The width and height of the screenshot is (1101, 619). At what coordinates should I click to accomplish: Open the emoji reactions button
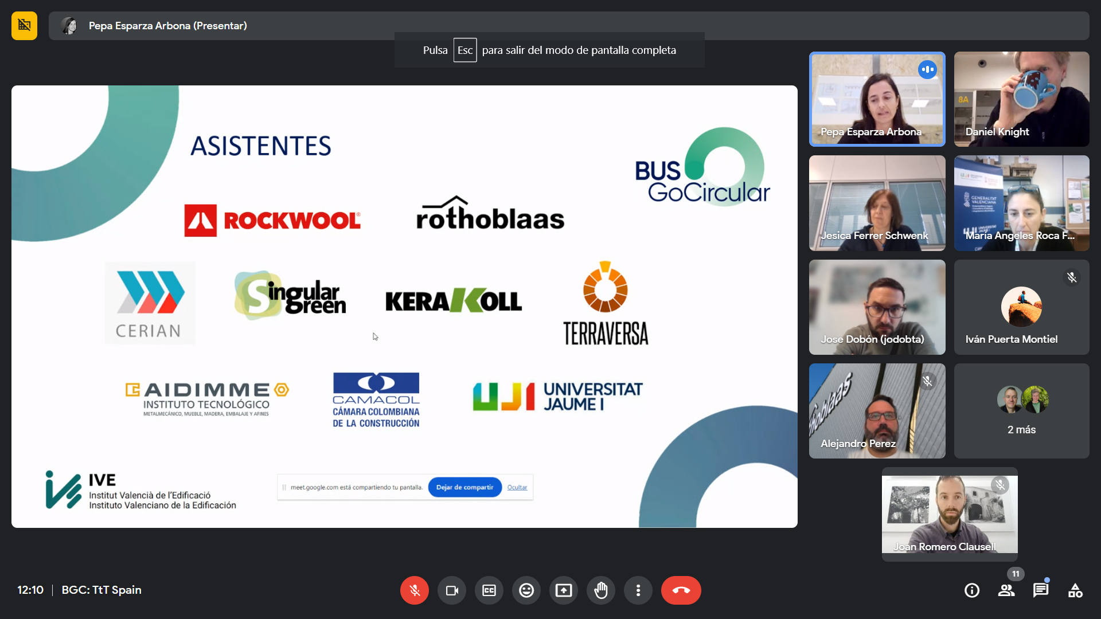pos(526,590)
